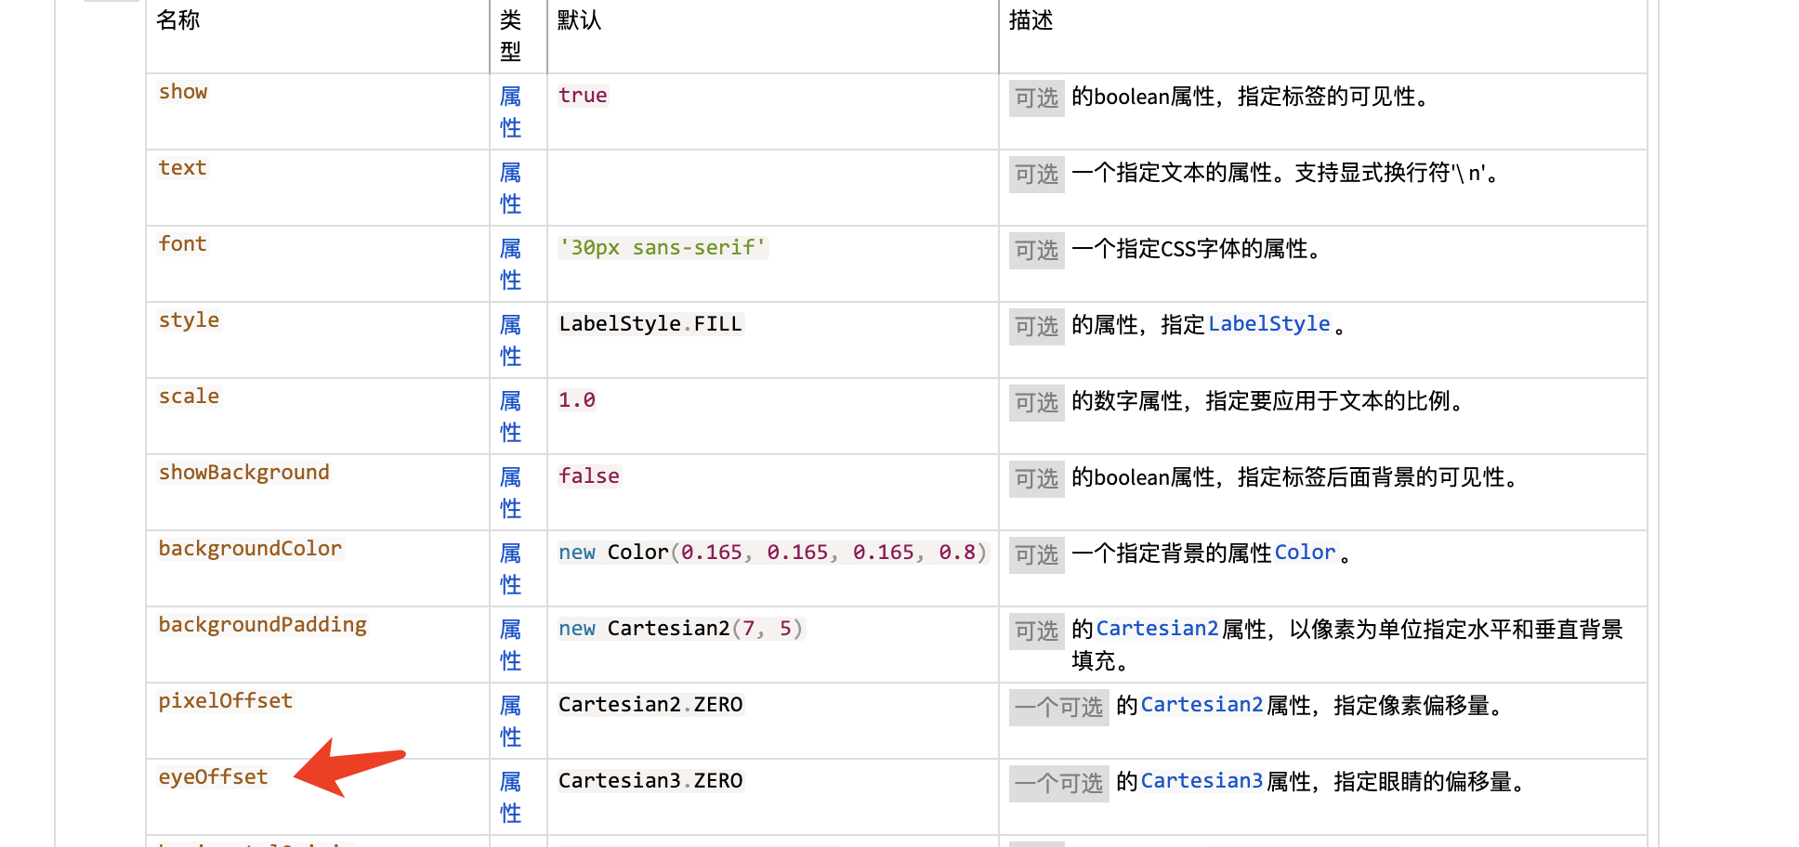
Task: Click the 可选 badge in the style row
Action: coord(1037,327)
